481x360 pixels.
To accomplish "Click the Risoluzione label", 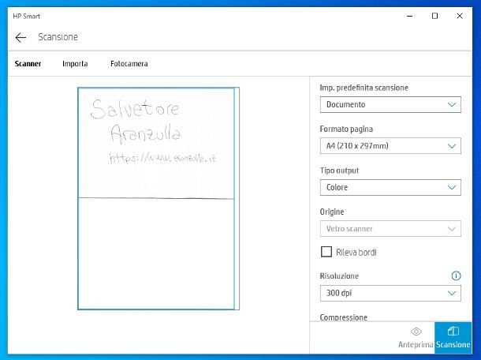I will [339, 276].
